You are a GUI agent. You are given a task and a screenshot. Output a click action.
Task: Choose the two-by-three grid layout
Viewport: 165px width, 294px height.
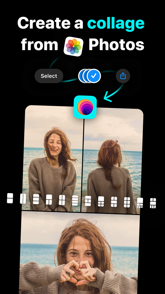click(127, 202)
